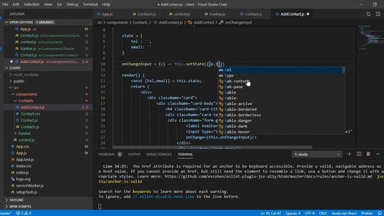The height and width of the screenshot is (216, 384).
Task: Open the Edit menu
Action: 16,4
